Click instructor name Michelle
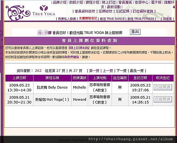Screen dimensions: 177x143 click(x=80, y=88)
